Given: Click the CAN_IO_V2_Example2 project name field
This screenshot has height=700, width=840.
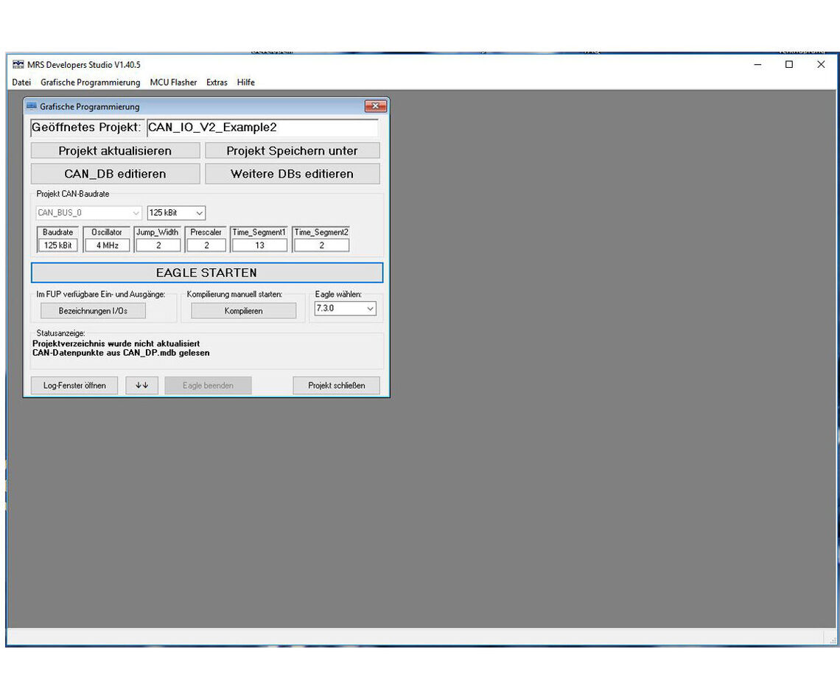Looking at the screenshot, I should point(262,127).
